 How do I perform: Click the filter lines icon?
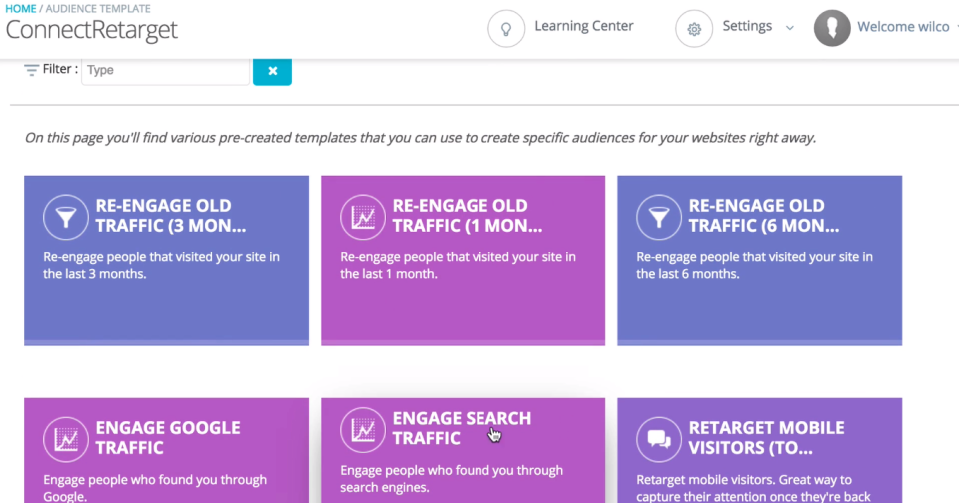click(x=31, y=70)
